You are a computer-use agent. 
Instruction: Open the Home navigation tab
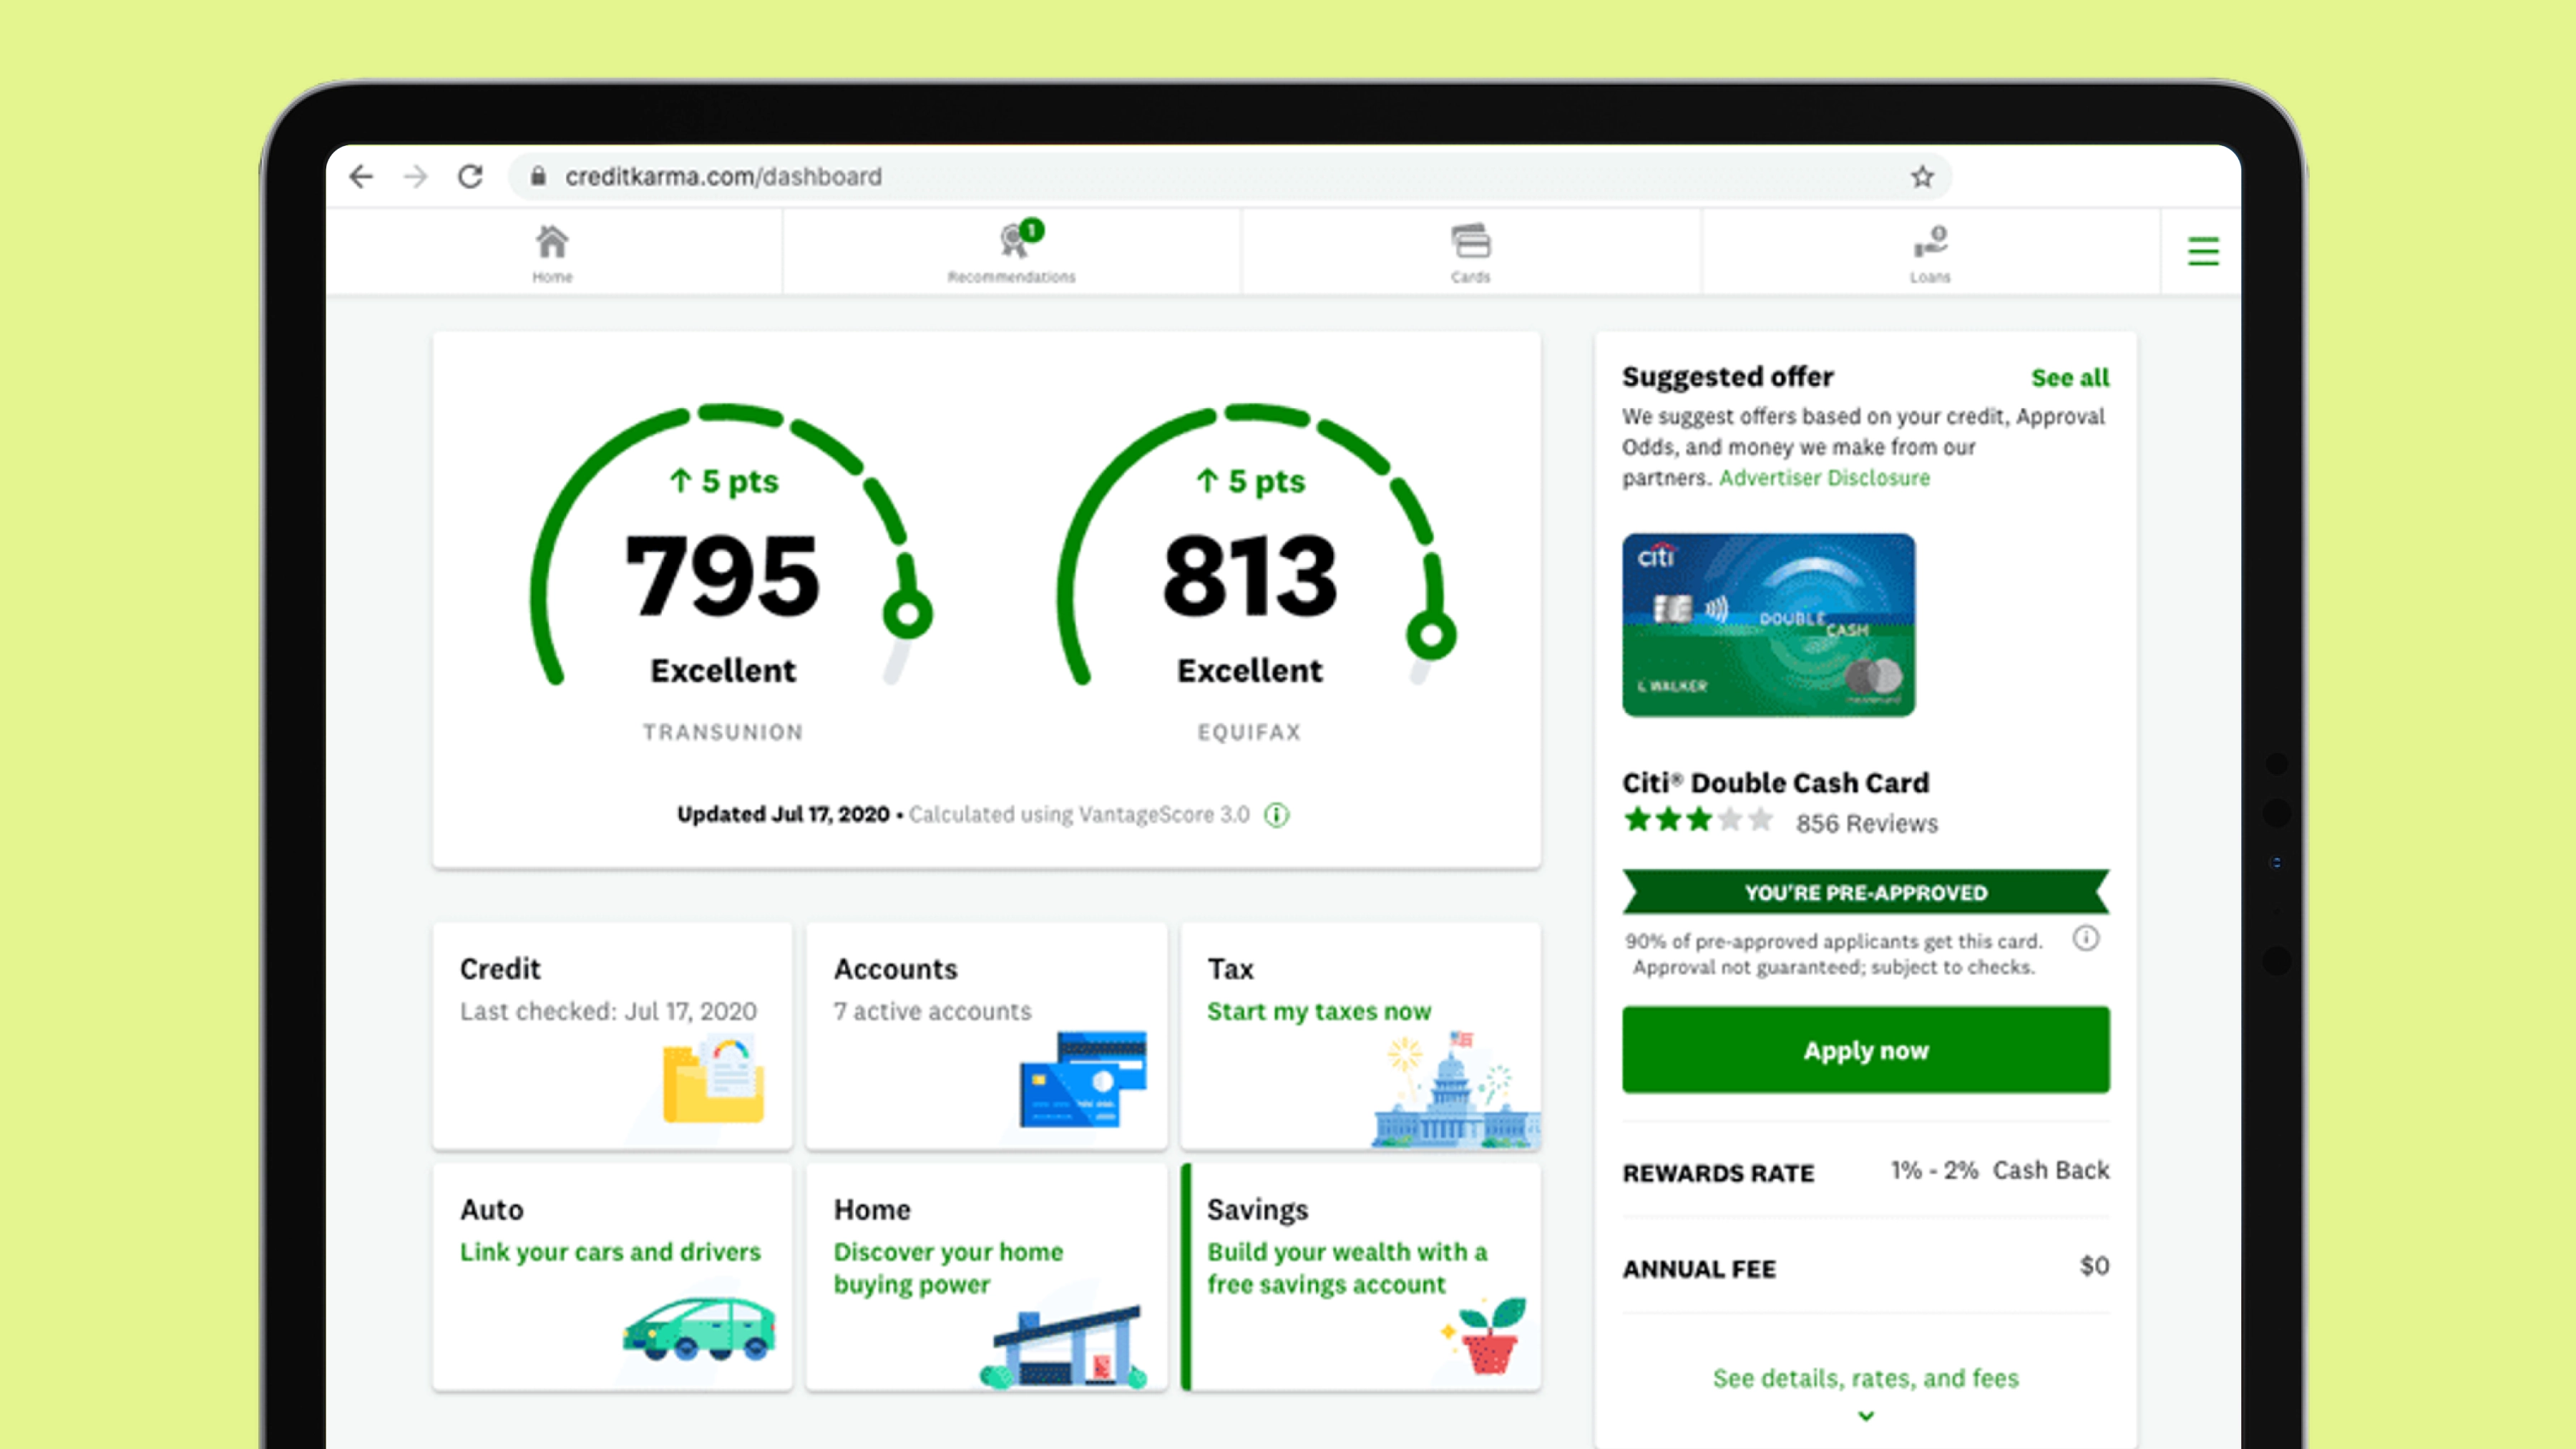pos(552,253)
